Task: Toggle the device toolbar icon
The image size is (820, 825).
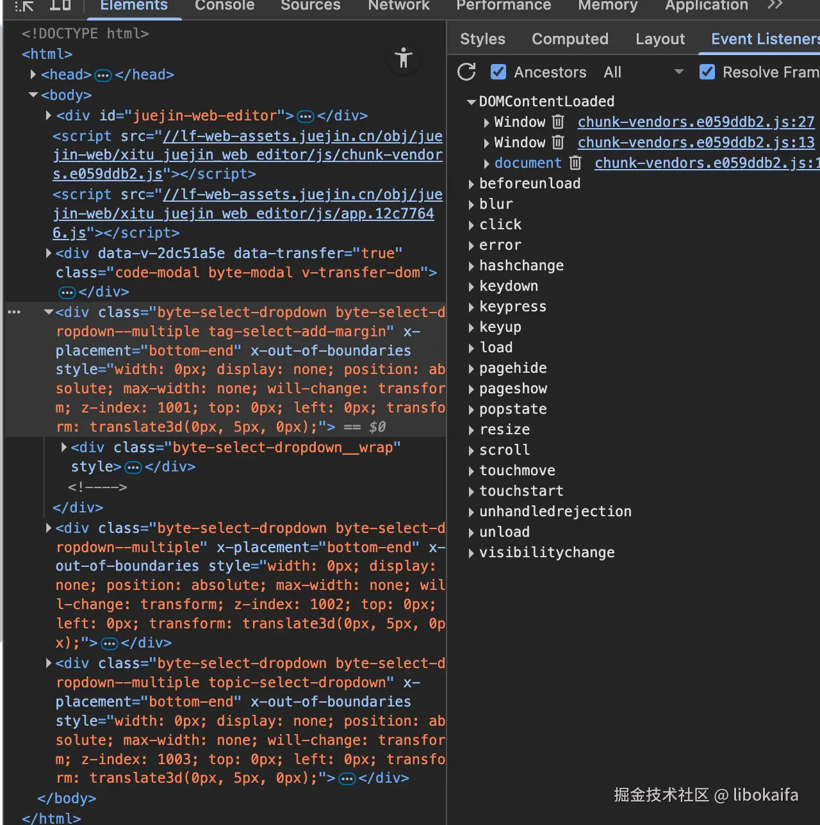Action: click(60, 5)
